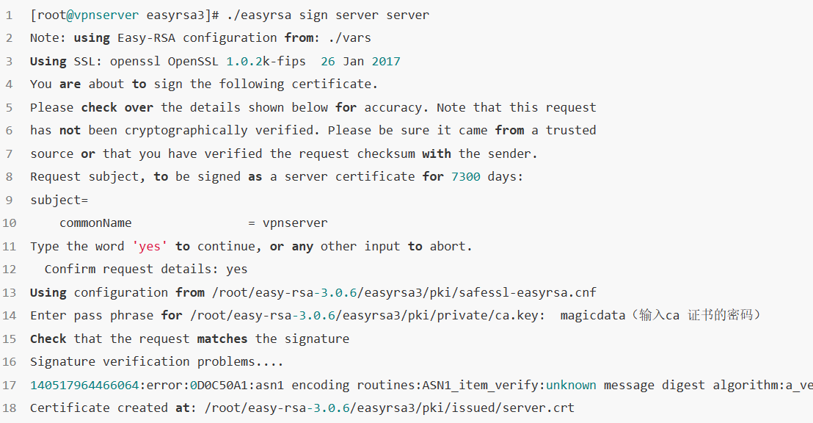Click error number '140517964466064' on line 17

pos(84,385)
